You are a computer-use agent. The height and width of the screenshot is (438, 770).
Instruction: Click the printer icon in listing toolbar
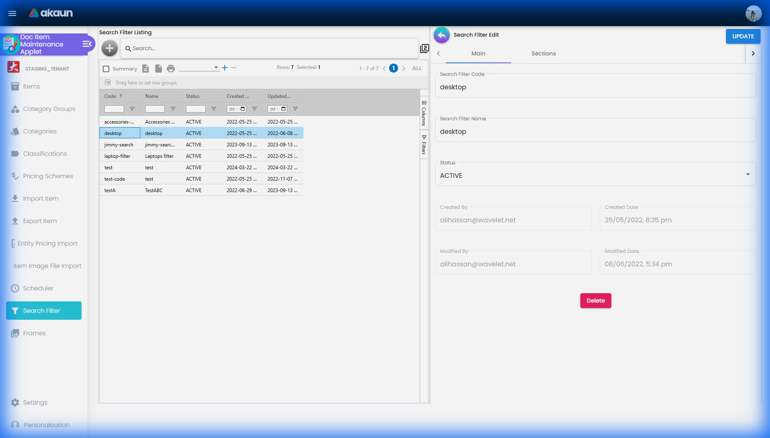click(x=171, y=69)
